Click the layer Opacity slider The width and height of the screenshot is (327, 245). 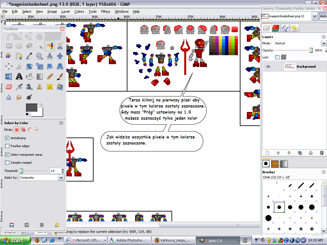(294, 50)
